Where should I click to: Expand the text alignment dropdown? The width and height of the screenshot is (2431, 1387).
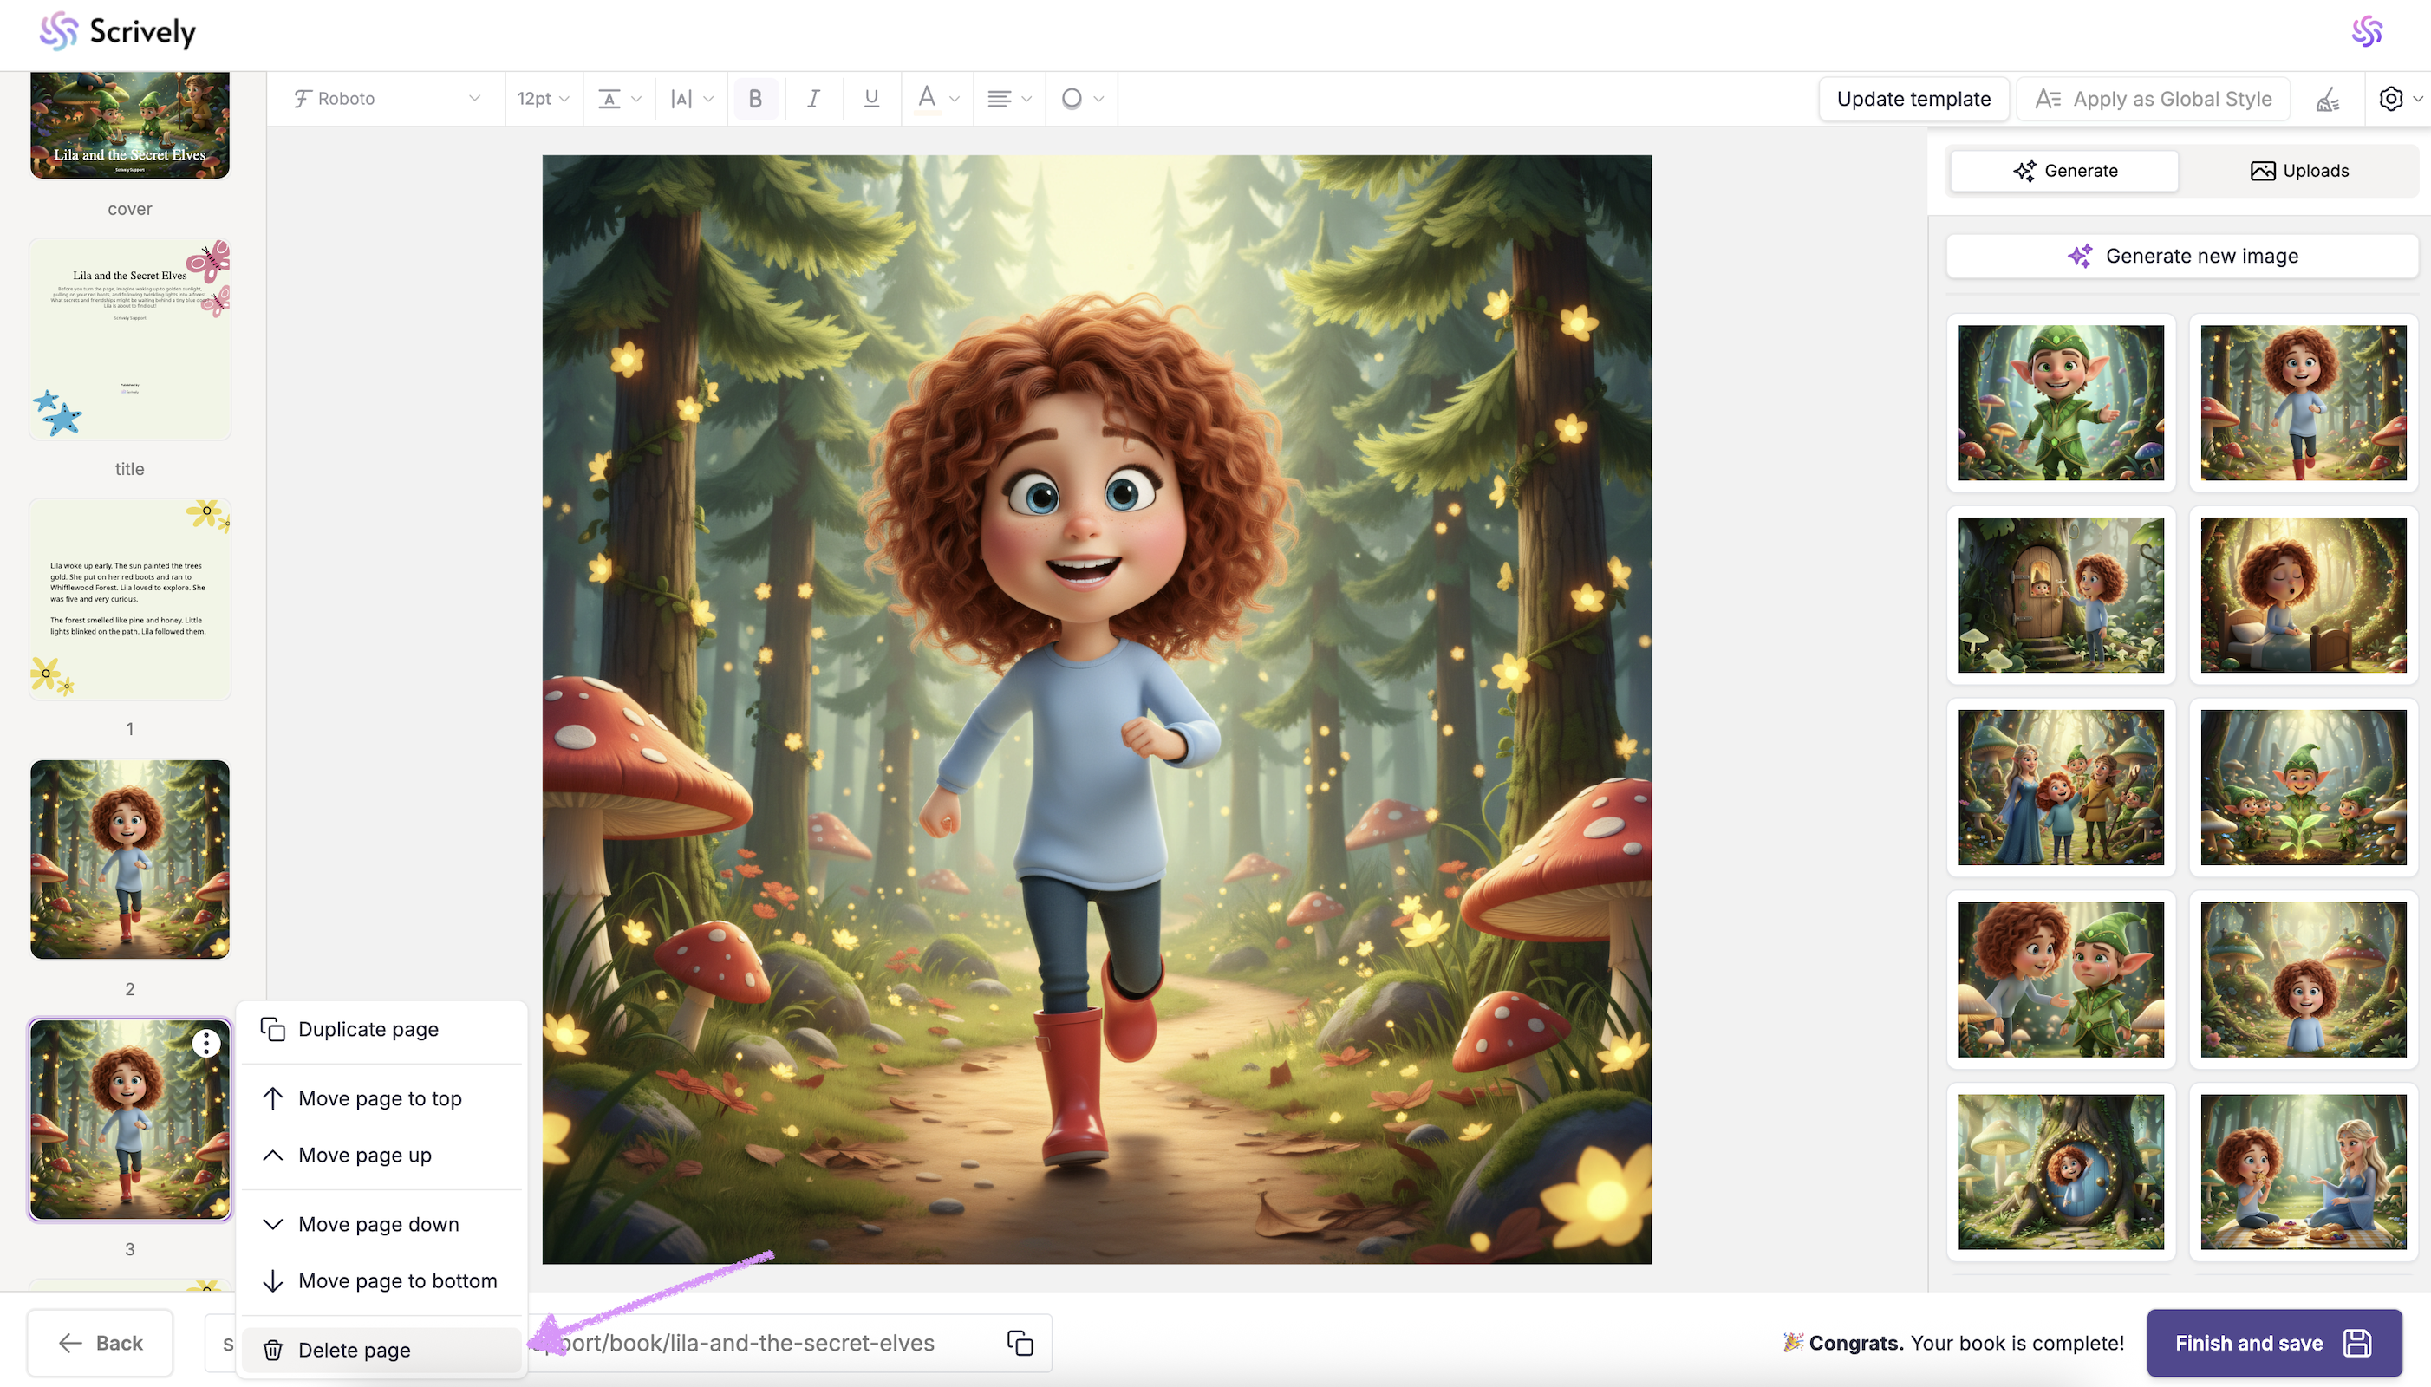(1009, 98)
